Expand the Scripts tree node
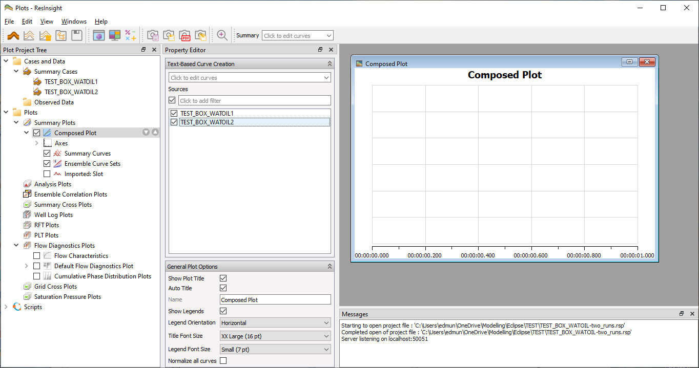Viewport: 699px width, 368px height. pos(6,307)
